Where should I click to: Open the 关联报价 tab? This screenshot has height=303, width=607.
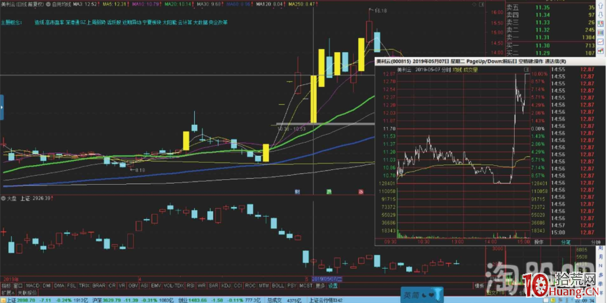tap(27, 292)
